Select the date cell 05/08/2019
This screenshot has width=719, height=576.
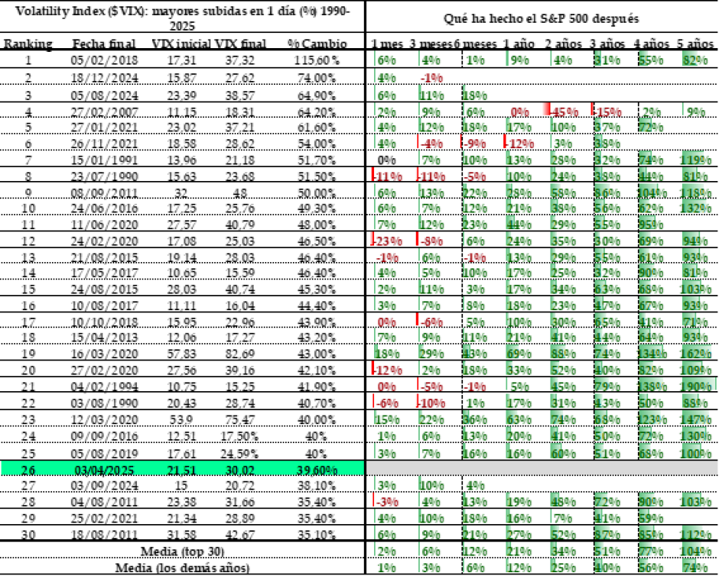104,454
